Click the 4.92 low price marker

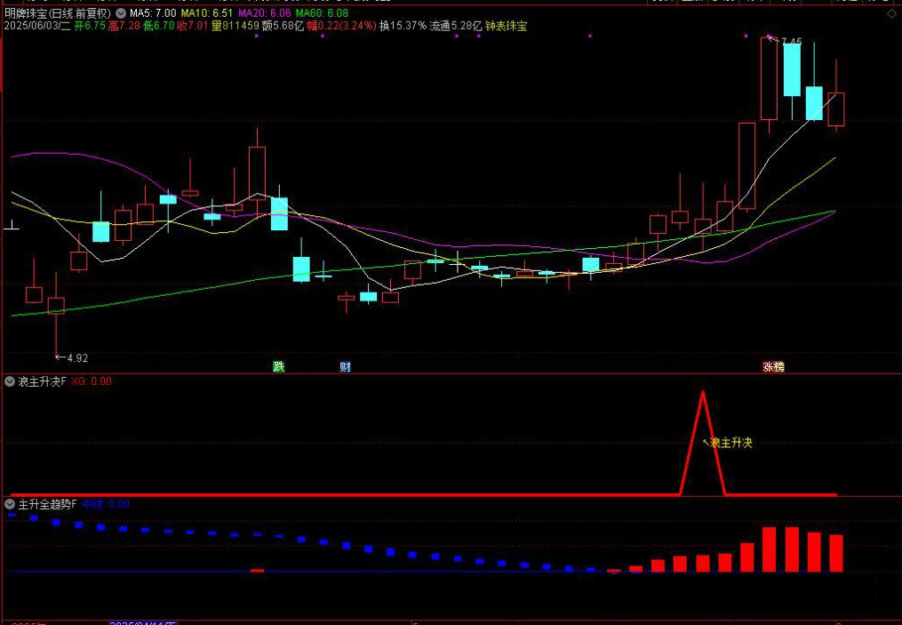pos(76,358)
